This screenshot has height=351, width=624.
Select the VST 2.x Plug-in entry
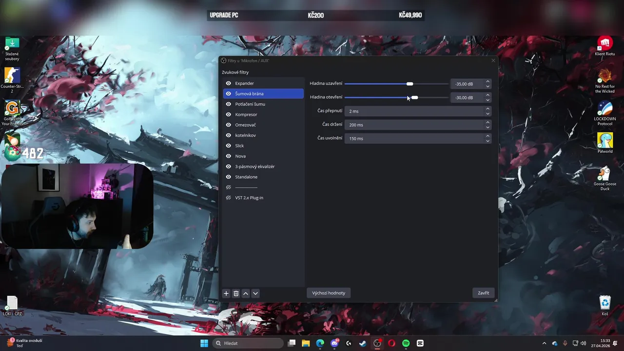(x=263, y=197)
